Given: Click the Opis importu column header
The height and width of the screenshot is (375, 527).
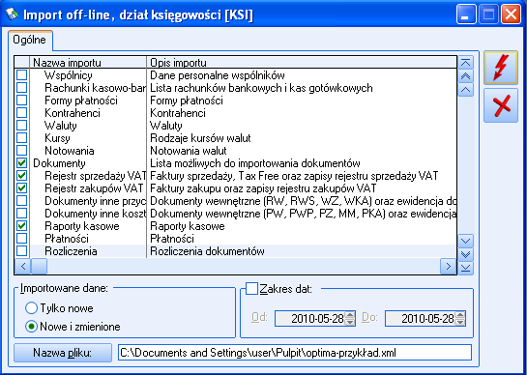Looking at the screenshot, I should pos(302,63).
